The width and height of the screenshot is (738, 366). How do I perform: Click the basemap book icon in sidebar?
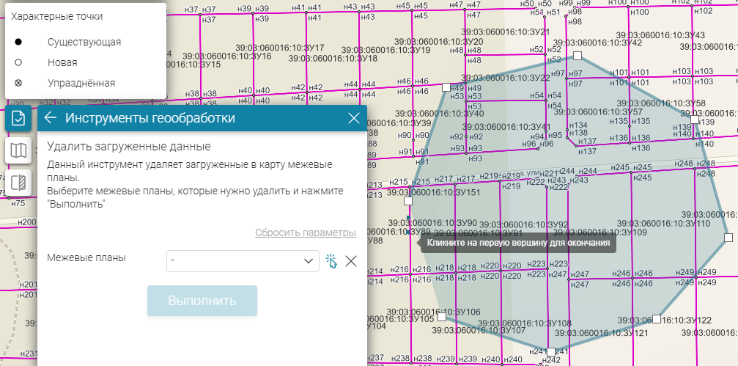18,150
